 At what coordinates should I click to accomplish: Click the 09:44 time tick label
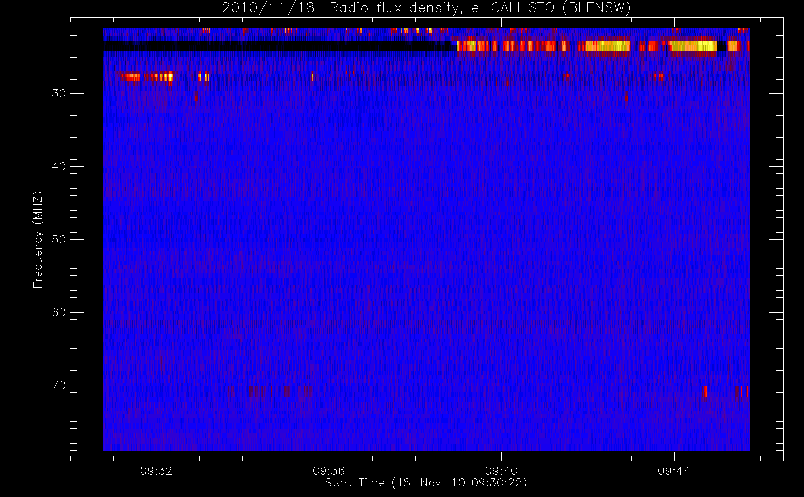coord(674,471)
